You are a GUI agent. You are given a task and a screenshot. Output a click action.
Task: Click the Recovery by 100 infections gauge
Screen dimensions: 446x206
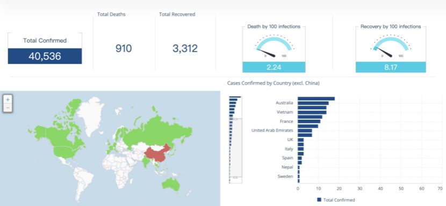(391, 46)
